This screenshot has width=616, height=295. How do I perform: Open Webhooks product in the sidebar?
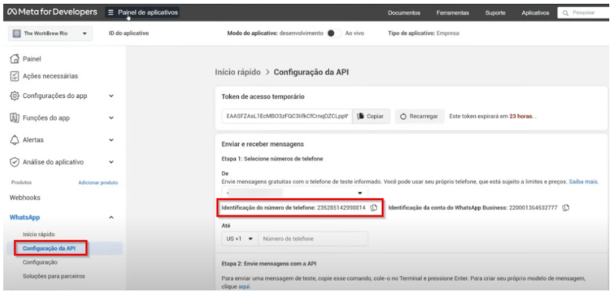pos(25,198)
